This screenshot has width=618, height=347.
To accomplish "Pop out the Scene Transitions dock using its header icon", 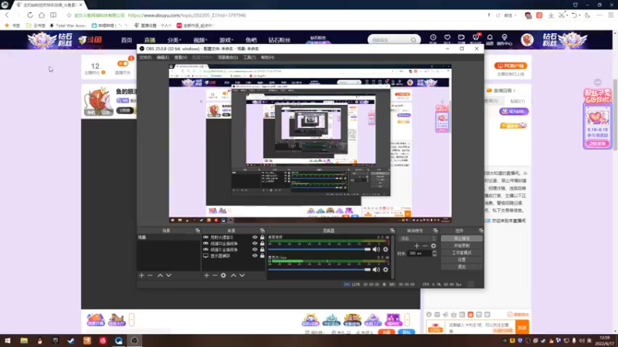I will pyautogui.click(x=436, y=231).
